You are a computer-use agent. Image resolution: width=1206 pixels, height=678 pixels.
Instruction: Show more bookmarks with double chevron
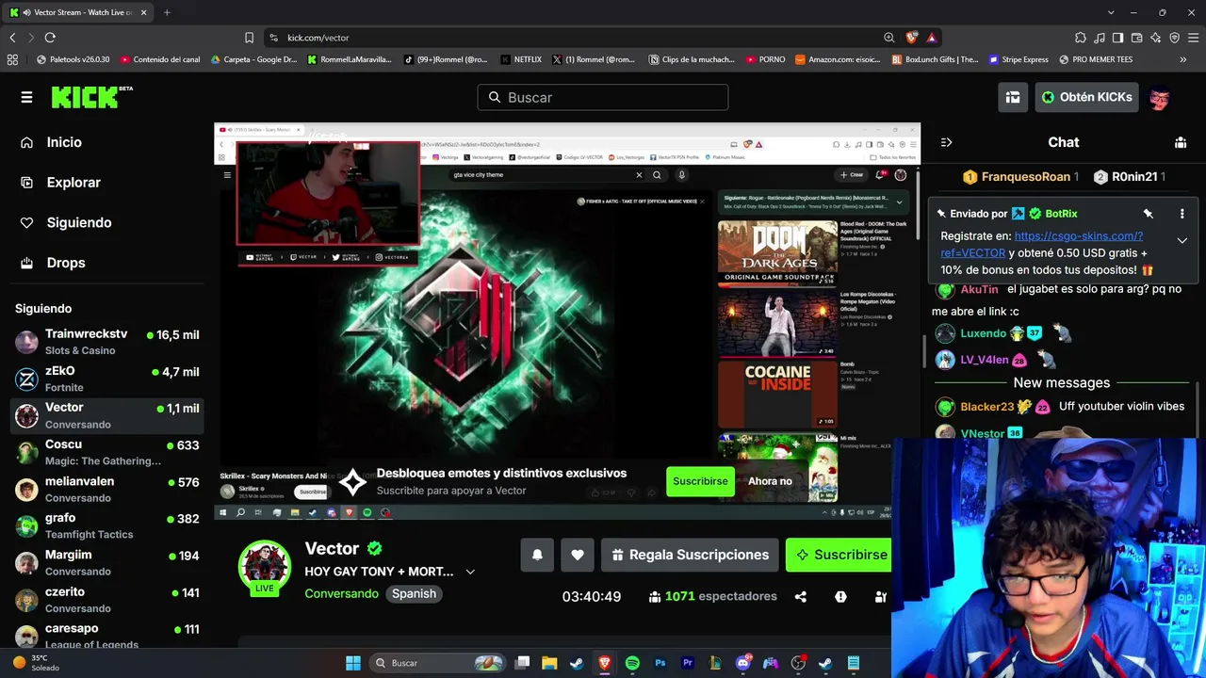1183,59
